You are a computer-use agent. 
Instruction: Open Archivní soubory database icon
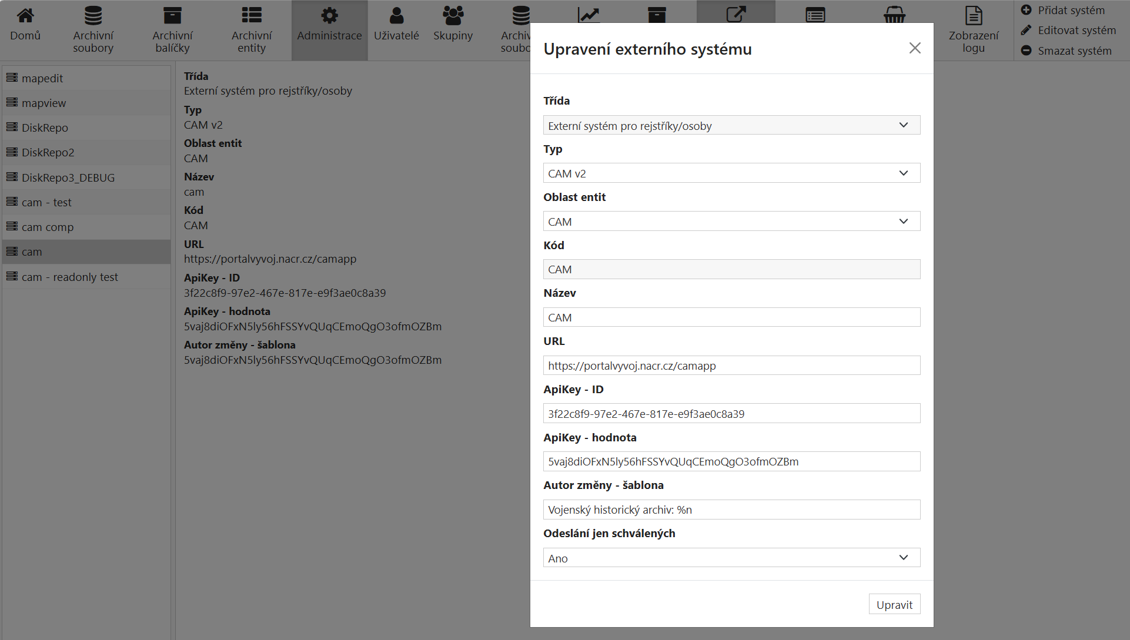click(x=93, y=15)
